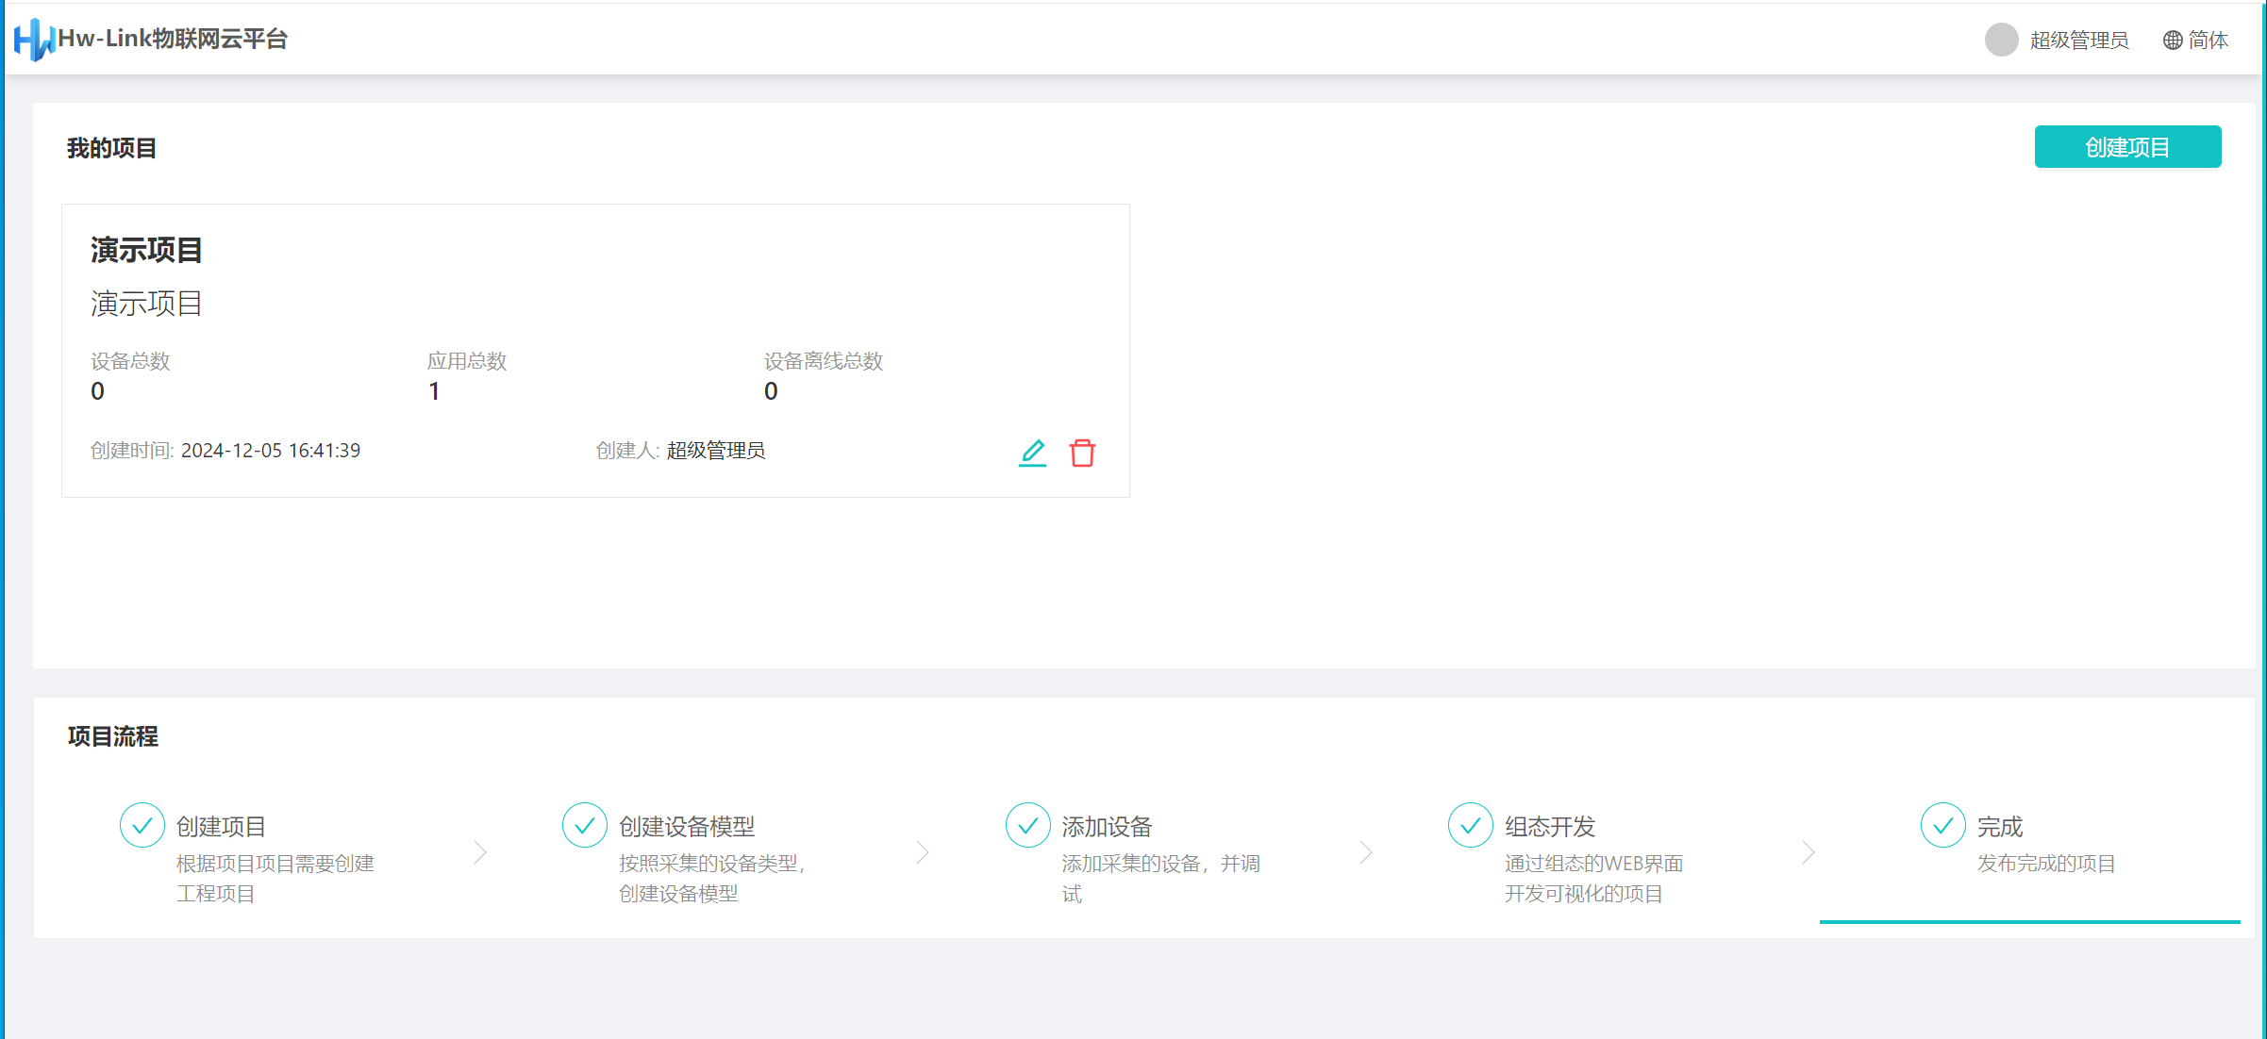This screenshot has width=2267, height=1039.
Task: Click the 创建项目 step checkmark icon
Action: 142,826
